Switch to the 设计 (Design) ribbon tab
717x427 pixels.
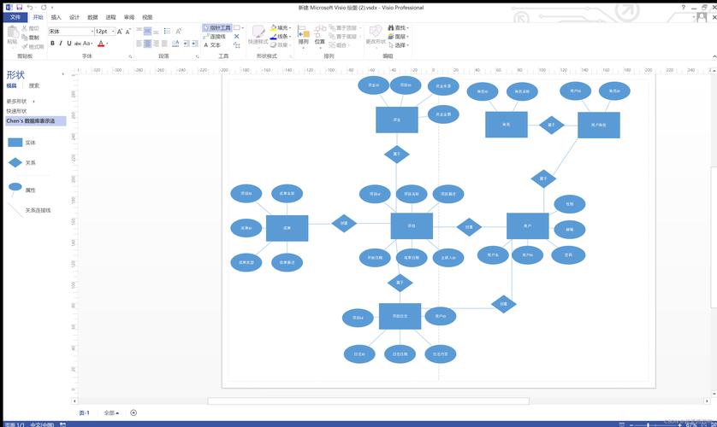tap(74, 17)
